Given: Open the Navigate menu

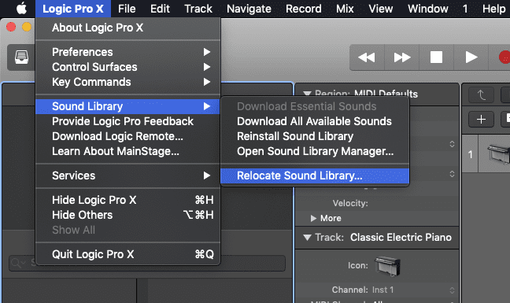Looking at the screenshot, I should click(x=249, y=9).
